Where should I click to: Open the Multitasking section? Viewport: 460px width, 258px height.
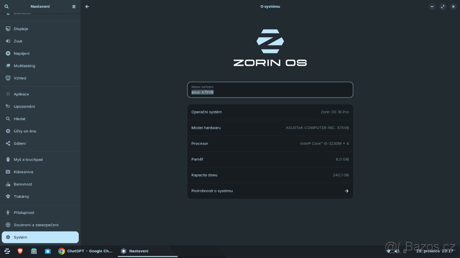(40, 66)
